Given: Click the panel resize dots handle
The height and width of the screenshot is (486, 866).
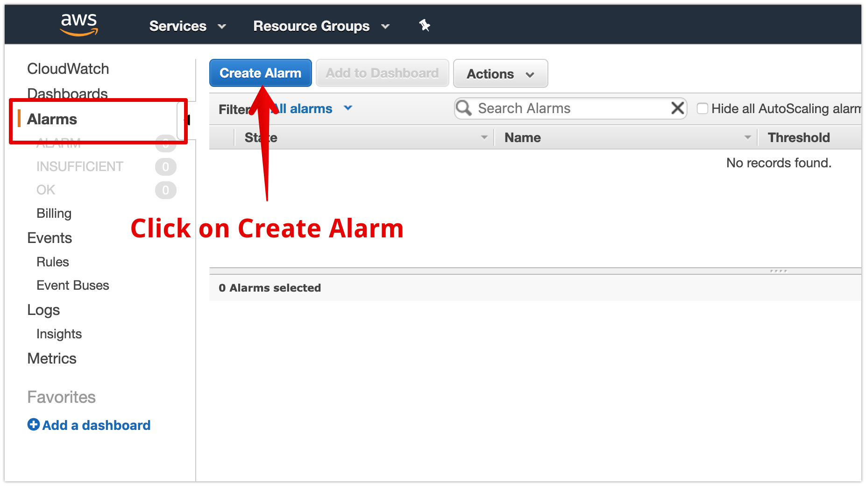Looking at the screenshot, I should point(778,271).
